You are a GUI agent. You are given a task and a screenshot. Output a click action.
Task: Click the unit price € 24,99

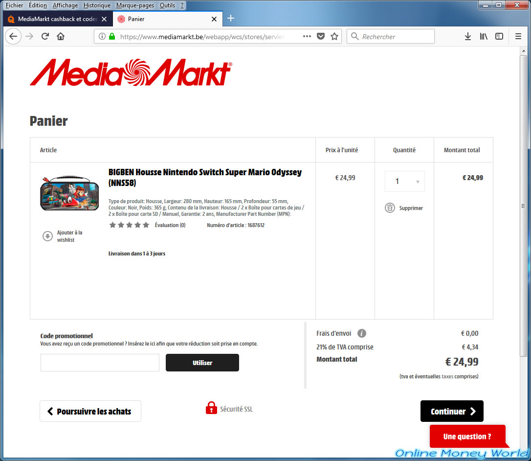(x=345, y=178)
